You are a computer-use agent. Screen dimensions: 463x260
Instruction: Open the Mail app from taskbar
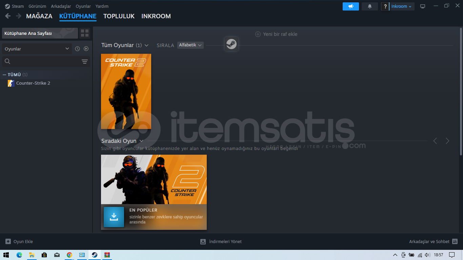57,255
